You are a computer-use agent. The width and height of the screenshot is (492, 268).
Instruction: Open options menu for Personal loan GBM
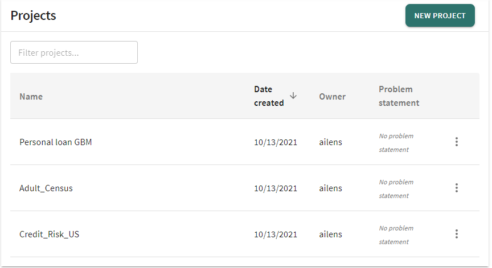(x=457, y=142)
